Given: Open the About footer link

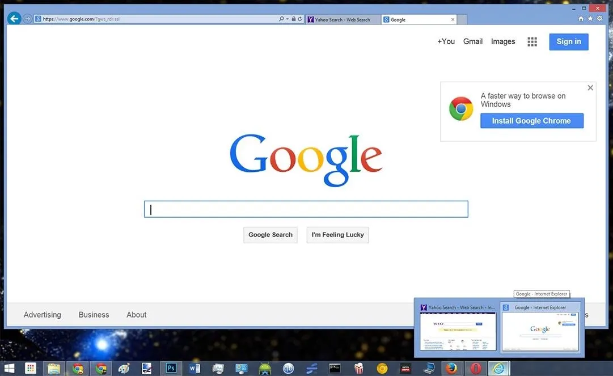Looking at the screenshot, I should click(137, 315).
